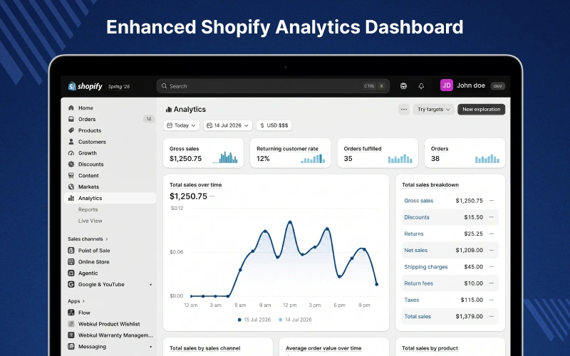
Task: Click the Messaging app icon
Action: coord(71,346)
